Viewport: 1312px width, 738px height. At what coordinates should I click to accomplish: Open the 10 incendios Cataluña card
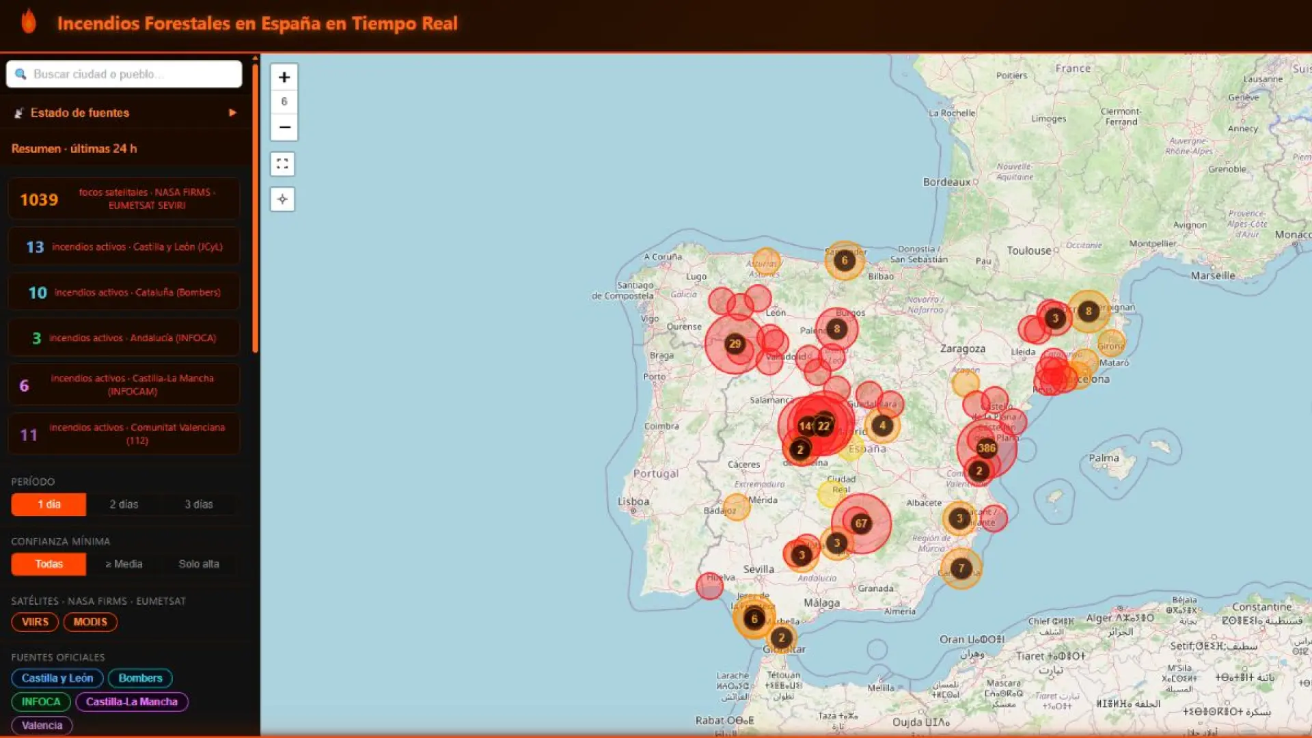click(124, 292)
